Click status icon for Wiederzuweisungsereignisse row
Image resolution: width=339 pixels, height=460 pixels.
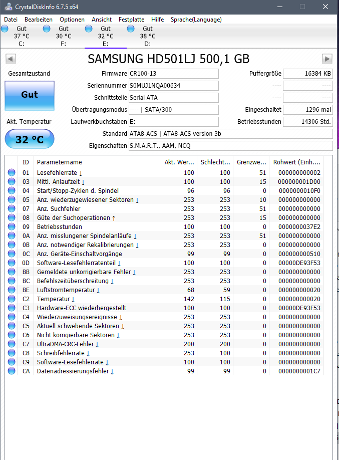click(x=12, y=317)
